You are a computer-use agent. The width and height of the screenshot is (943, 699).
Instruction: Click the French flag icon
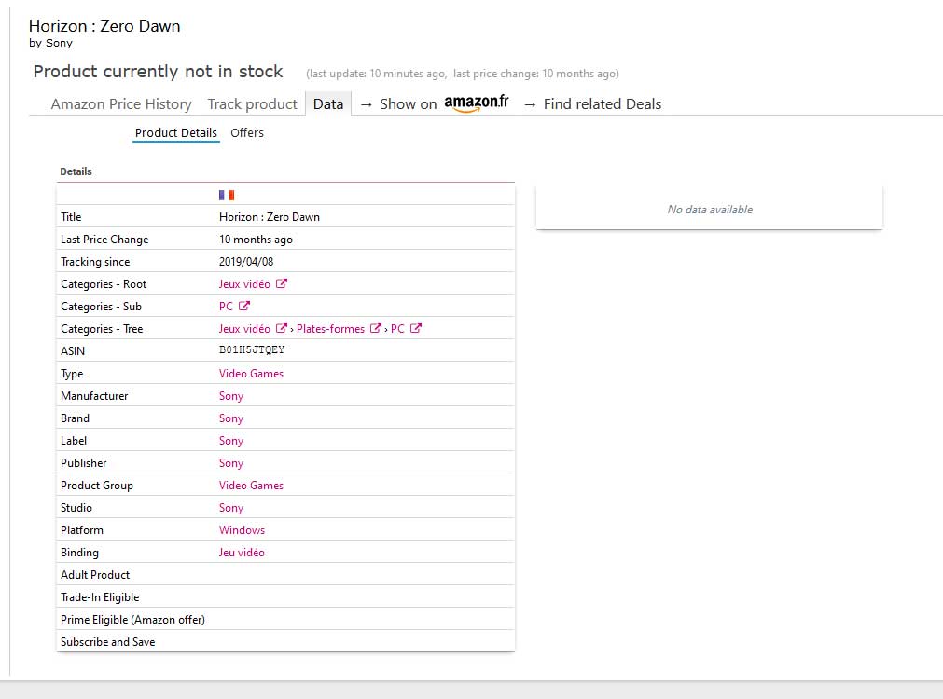tap(227, 196)
